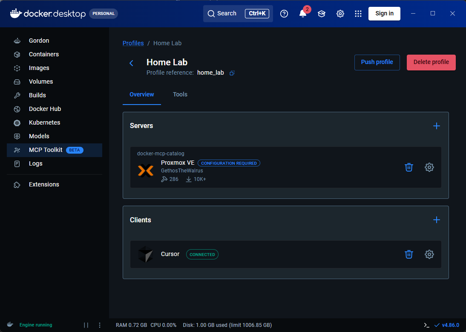Open the terminal icon in status bar
Viewport: 466px width, 332px height.
click(426, 325)
